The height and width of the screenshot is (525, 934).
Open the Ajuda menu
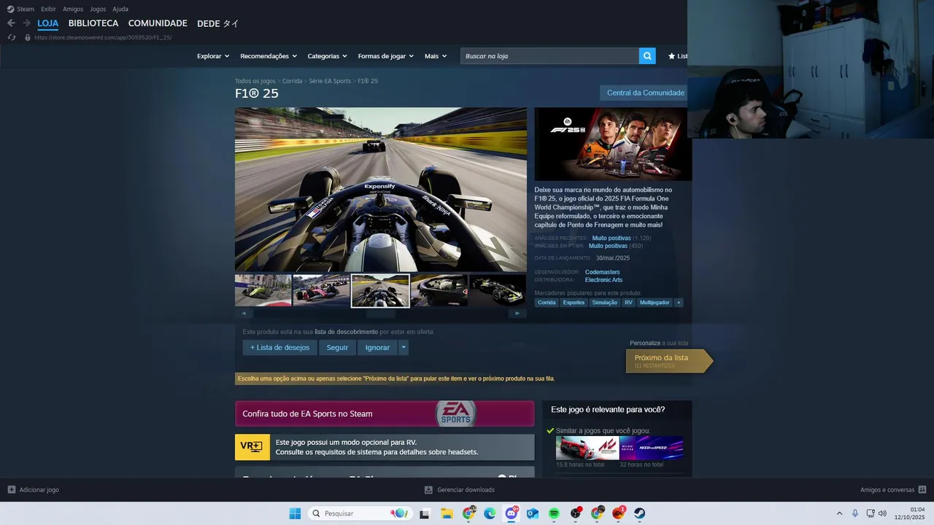click(120, 9)
